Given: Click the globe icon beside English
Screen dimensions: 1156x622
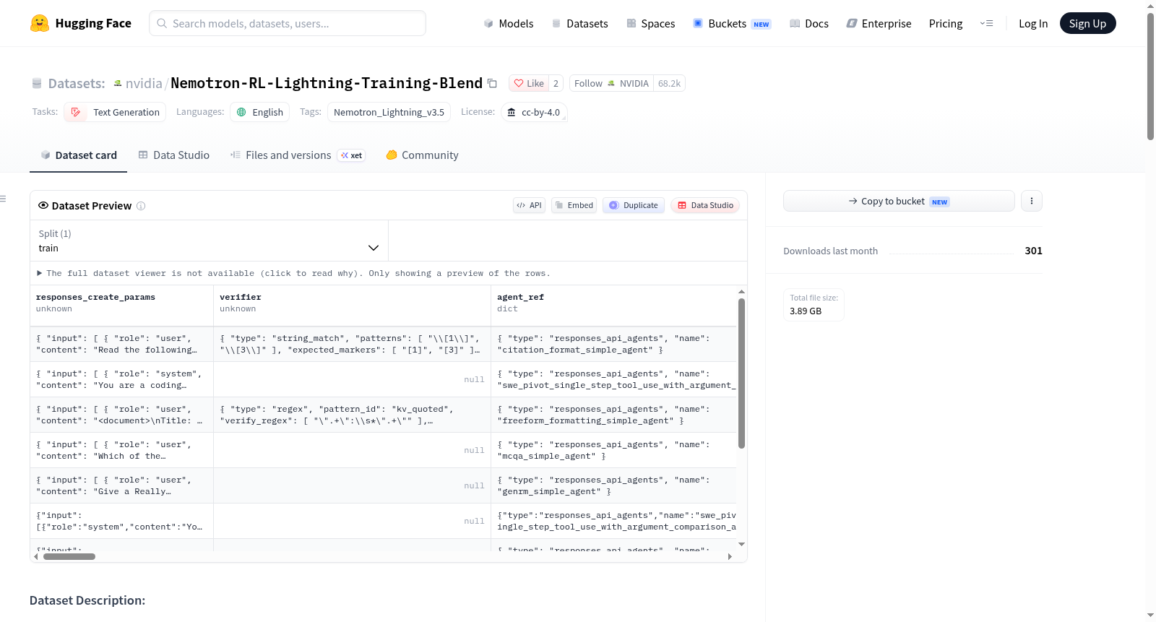Looking at the screenshot, I should pyautogui.click(x=241, y=112).
